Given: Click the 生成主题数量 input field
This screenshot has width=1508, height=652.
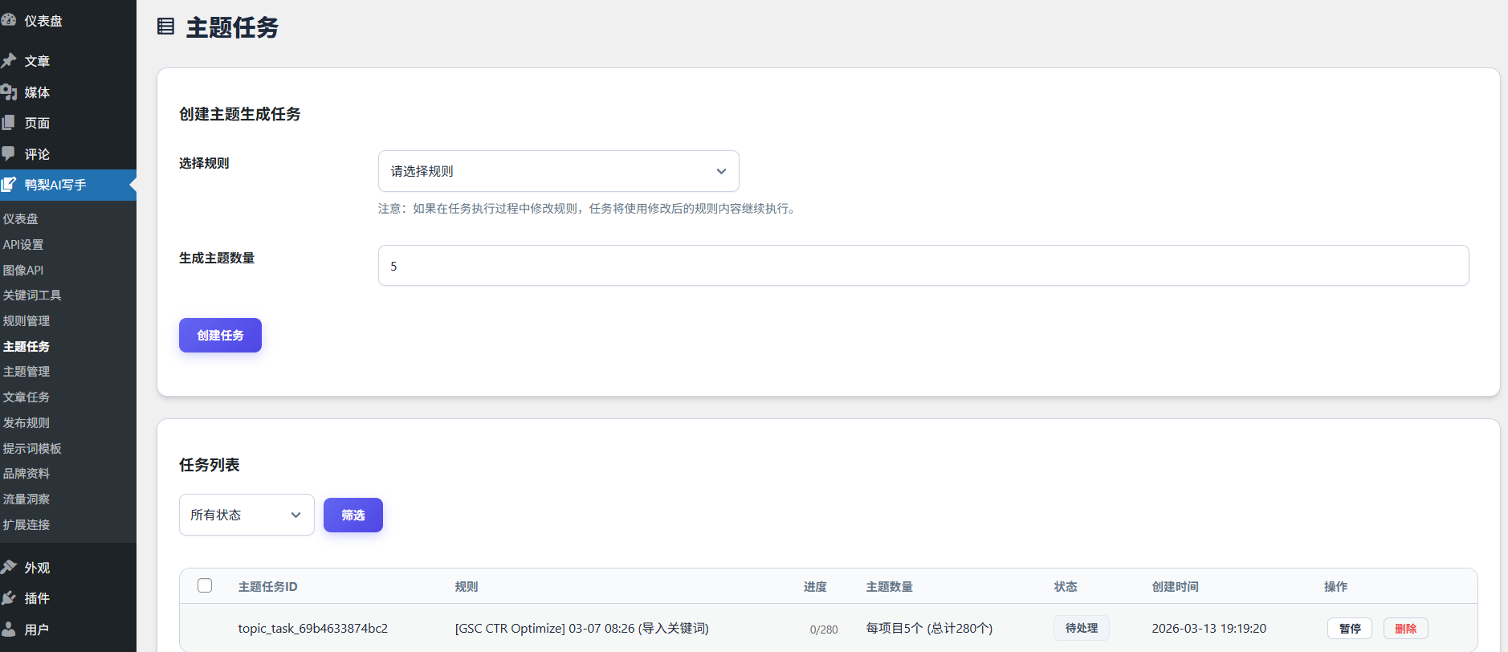Looking at the screenshot, I should tap(923, 266).
